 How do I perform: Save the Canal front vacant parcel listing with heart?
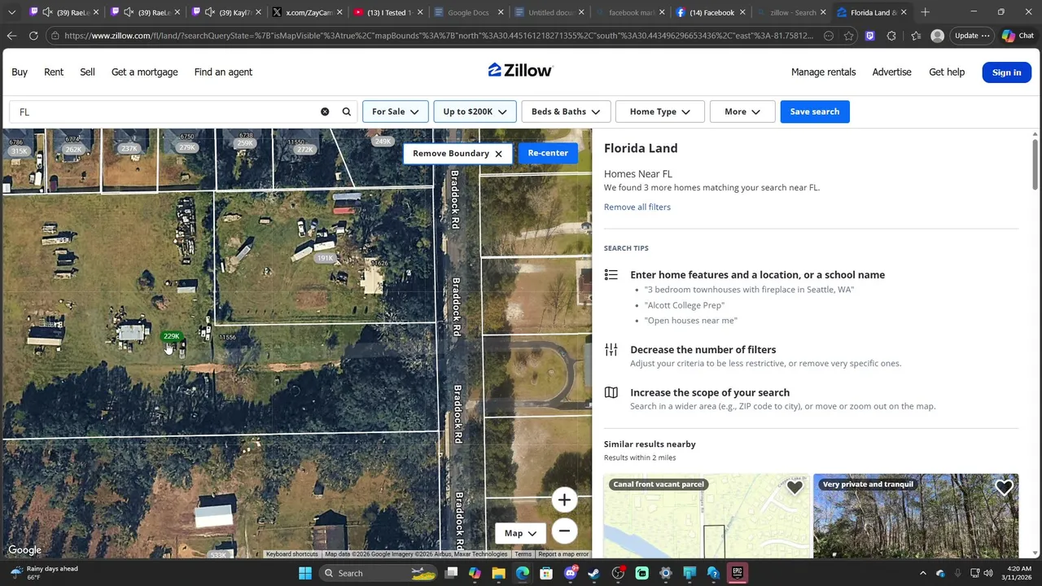pyautogui.click(x=795, y=488)
